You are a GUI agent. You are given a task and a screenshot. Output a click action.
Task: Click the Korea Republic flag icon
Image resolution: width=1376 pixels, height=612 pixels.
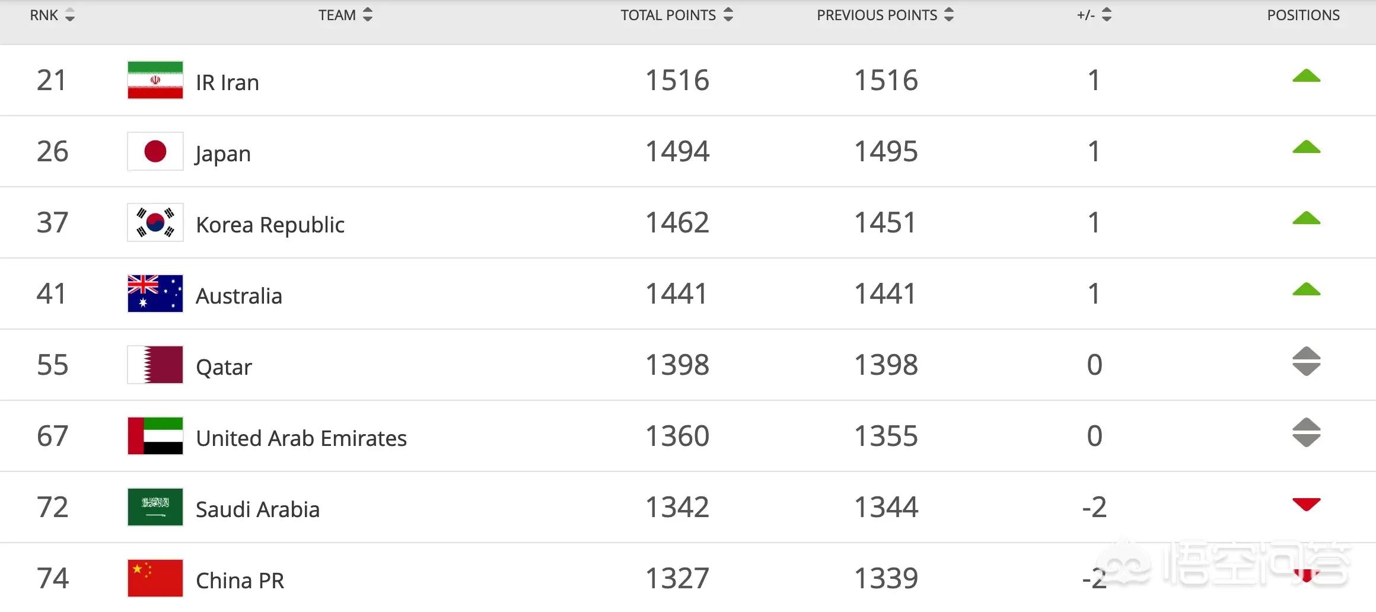pos(155,222)
